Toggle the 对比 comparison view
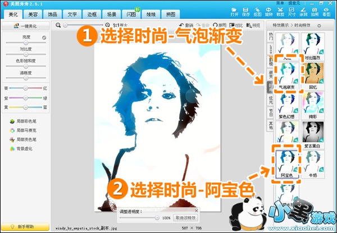The width and height of the screenshot is (337, 233). pos(236,25)
